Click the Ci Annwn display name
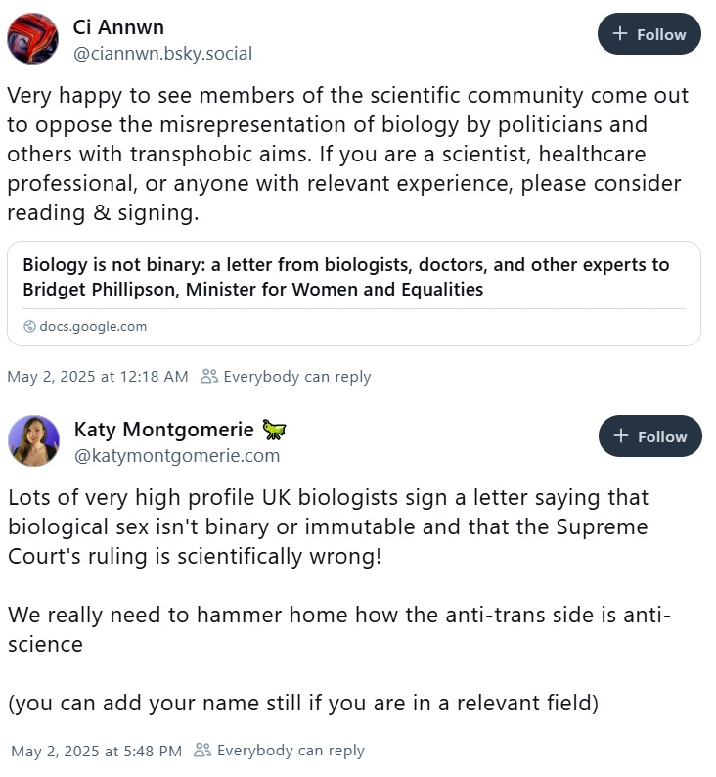Screen dimensions: 716x777 click(118, 27)
